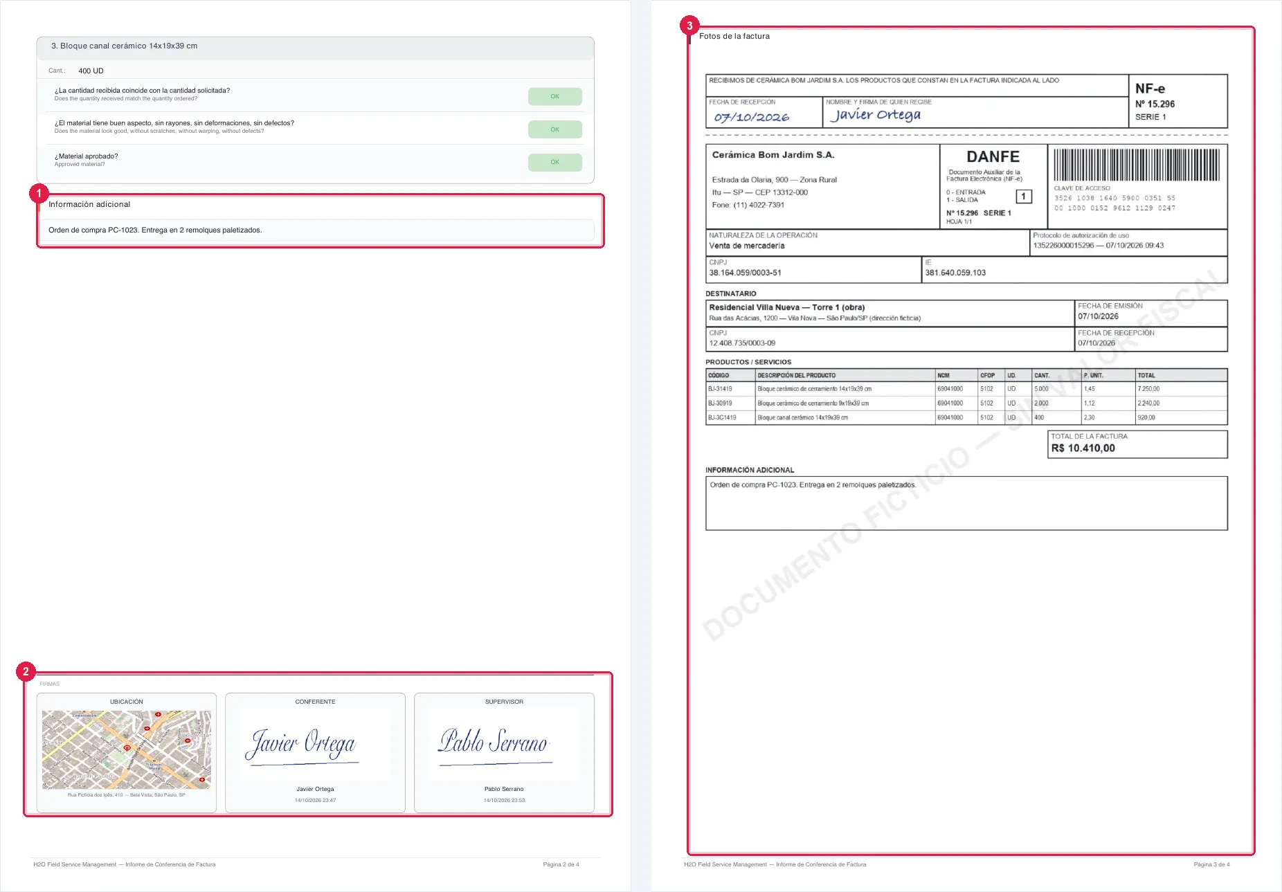Click the invoice barcode

(1137, 165)
